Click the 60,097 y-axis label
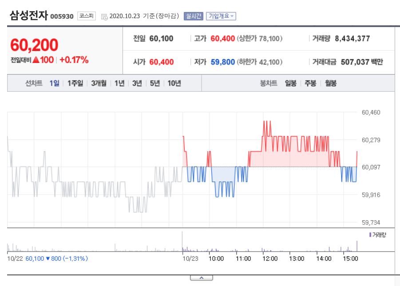The image size is (400, 286). pyautogui.click(x=371, y=167)
